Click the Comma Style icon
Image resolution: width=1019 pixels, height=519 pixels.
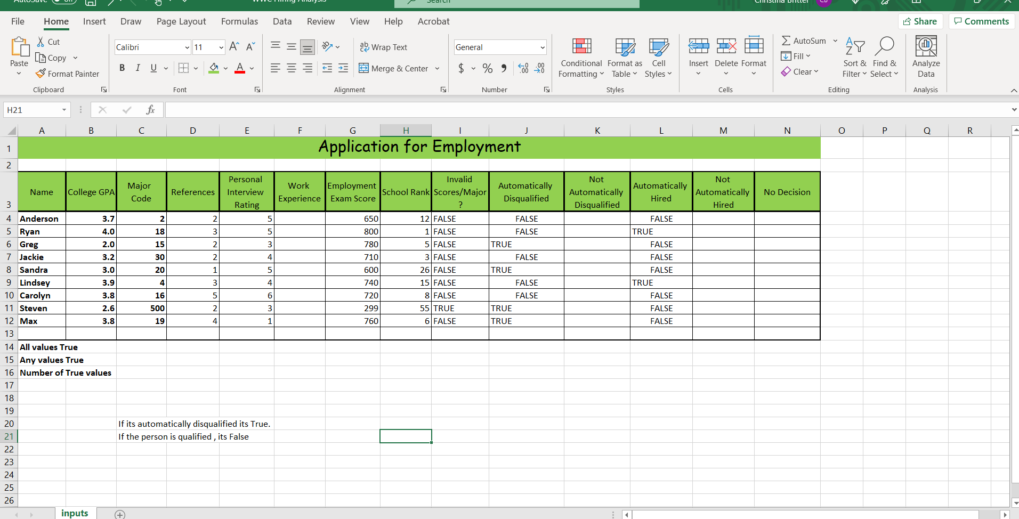(x=504, y=68)
